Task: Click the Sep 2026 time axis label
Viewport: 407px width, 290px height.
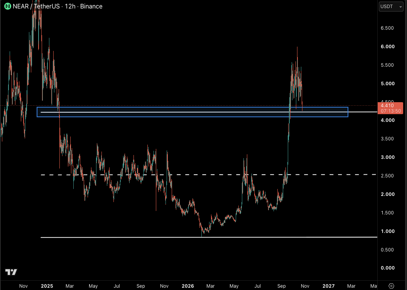Action: (281, 286)
